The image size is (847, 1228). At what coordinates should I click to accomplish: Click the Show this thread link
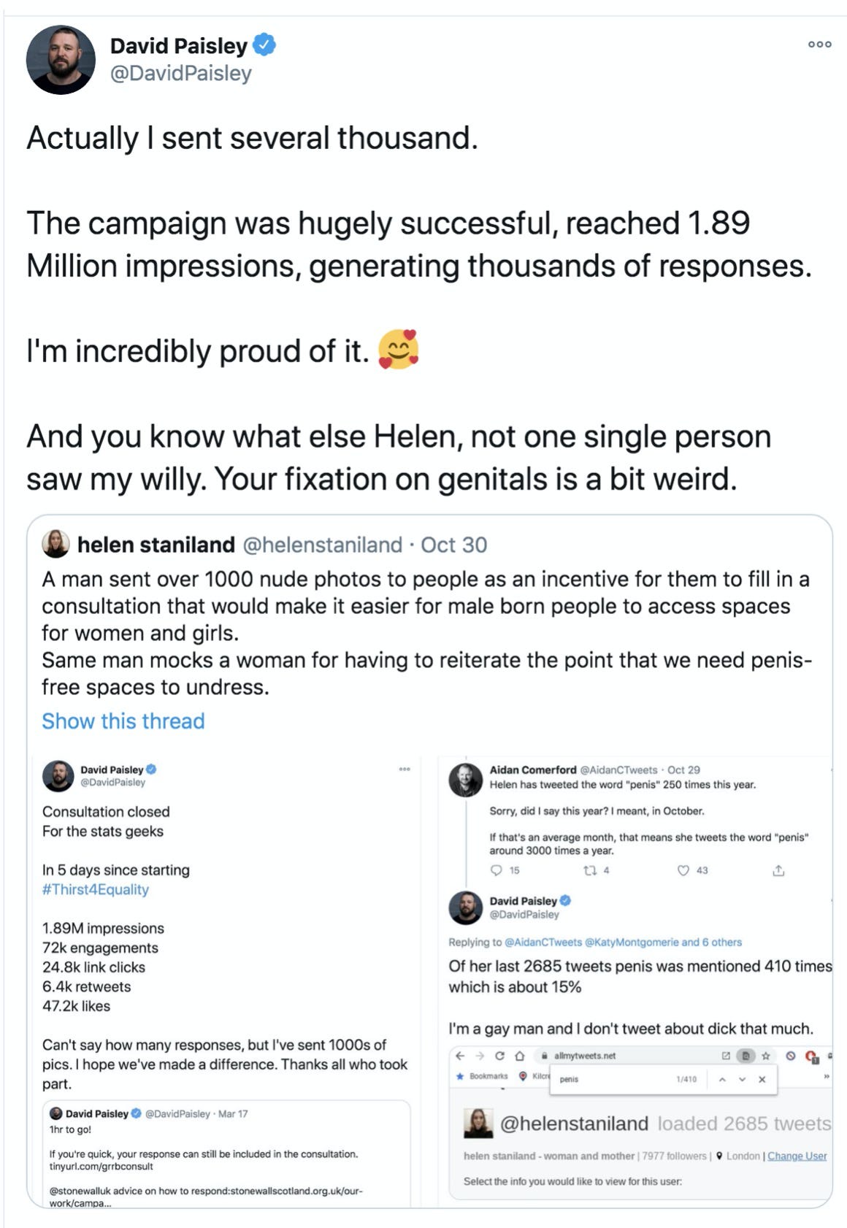tap(123, 721)
